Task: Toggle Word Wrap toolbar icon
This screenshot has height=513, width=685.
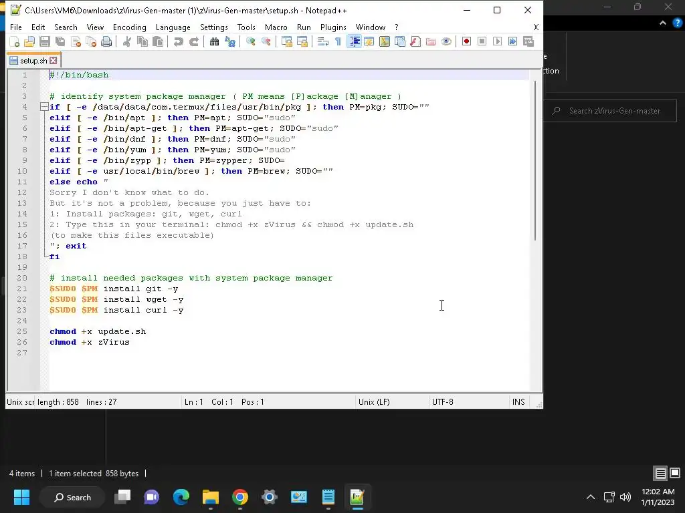Action: (322, 41)
